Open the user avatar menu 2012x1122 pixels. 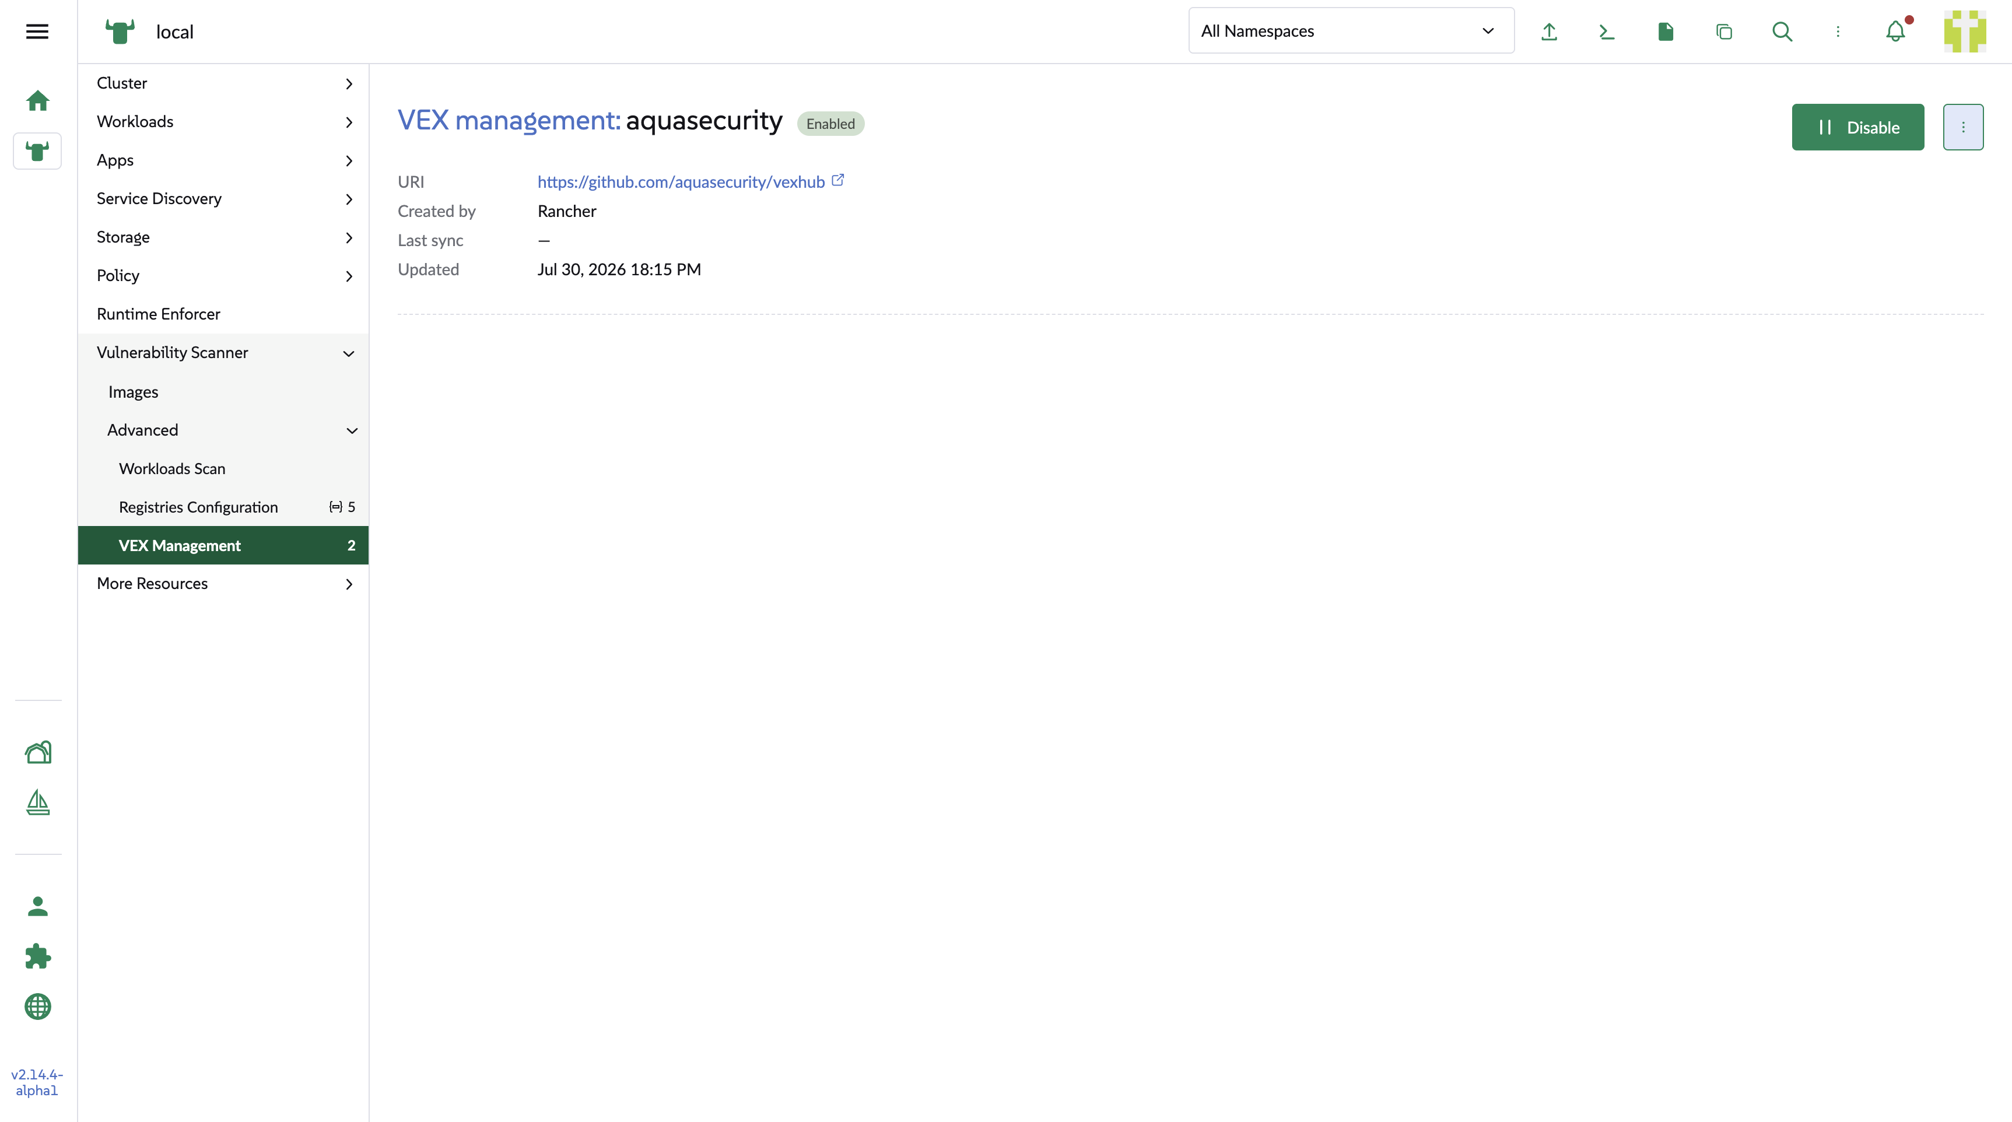click(x=1965, y=31)
